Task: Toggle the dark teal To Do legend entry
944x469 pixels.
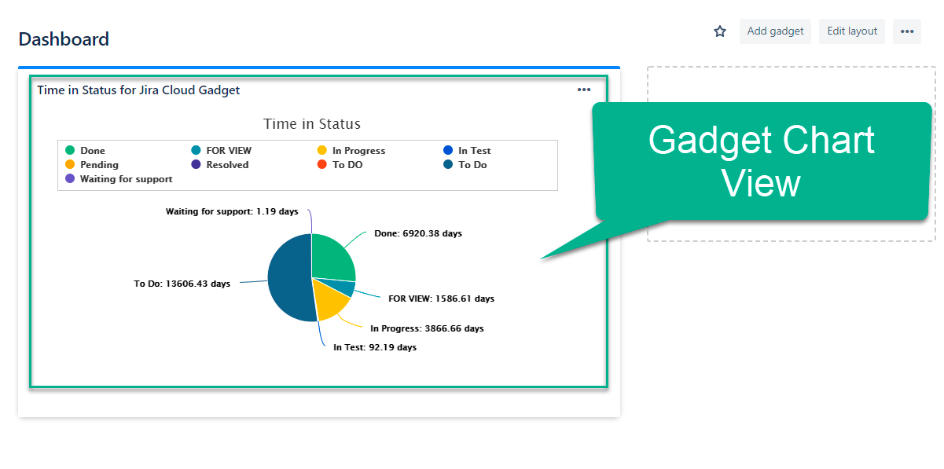Action: click(465, 164)
